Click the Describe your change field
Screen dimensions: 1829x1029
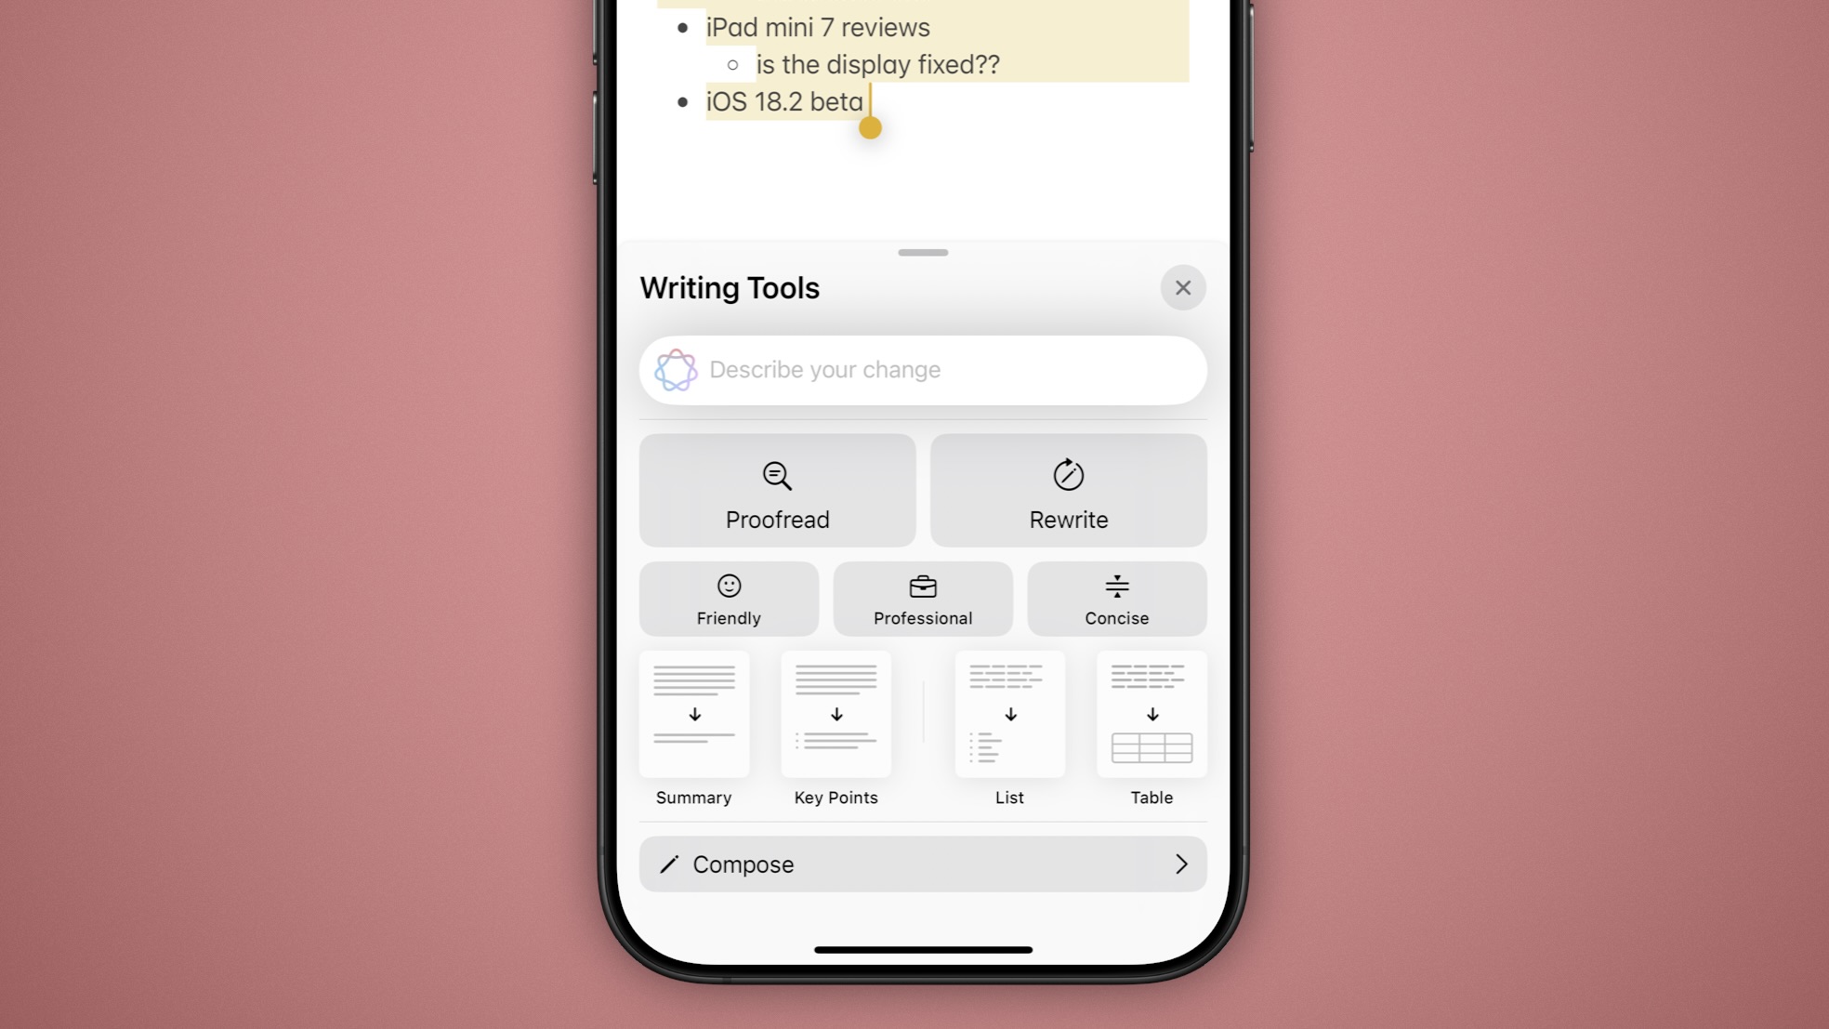(x=922, y=369)
